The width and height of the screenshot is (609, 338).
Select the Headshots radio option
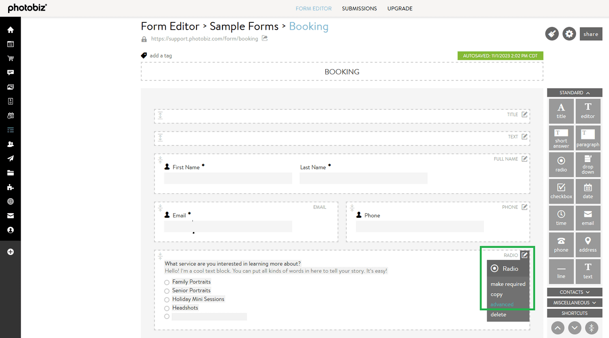(167, 308)
